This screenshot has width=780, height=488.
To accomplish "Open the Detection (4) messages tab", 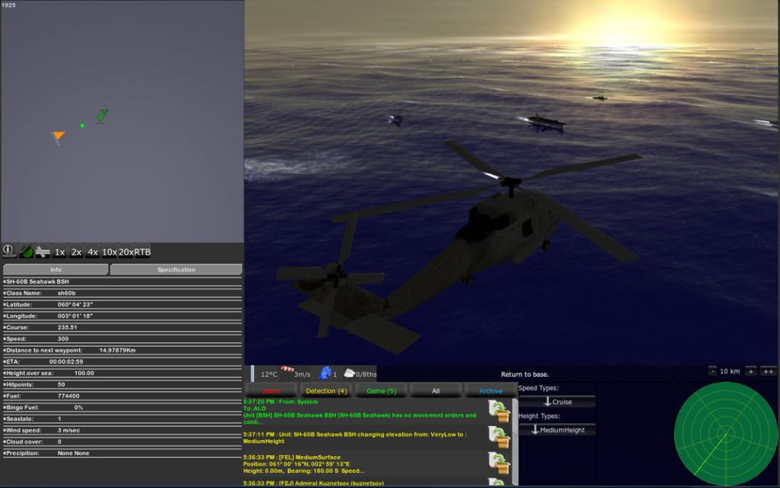I will click(x=326, y=390).
